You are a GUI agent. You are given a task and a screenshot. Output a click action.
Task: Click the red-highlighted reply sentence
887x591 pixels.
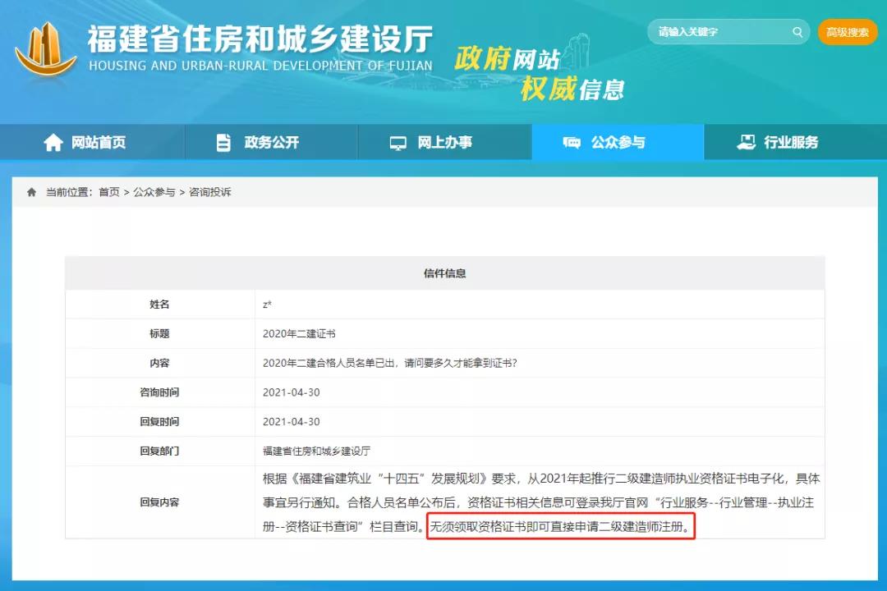(x=561, y=526)
